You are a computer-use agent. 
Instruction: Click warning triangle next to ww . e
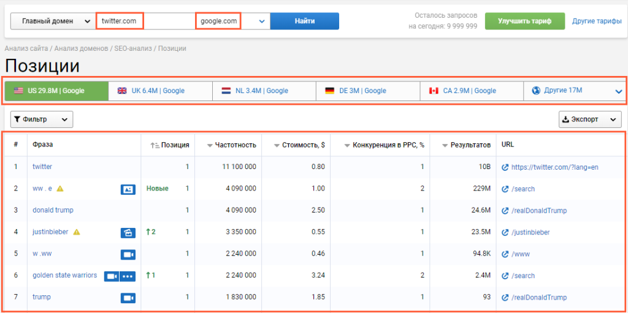(60, 189)
